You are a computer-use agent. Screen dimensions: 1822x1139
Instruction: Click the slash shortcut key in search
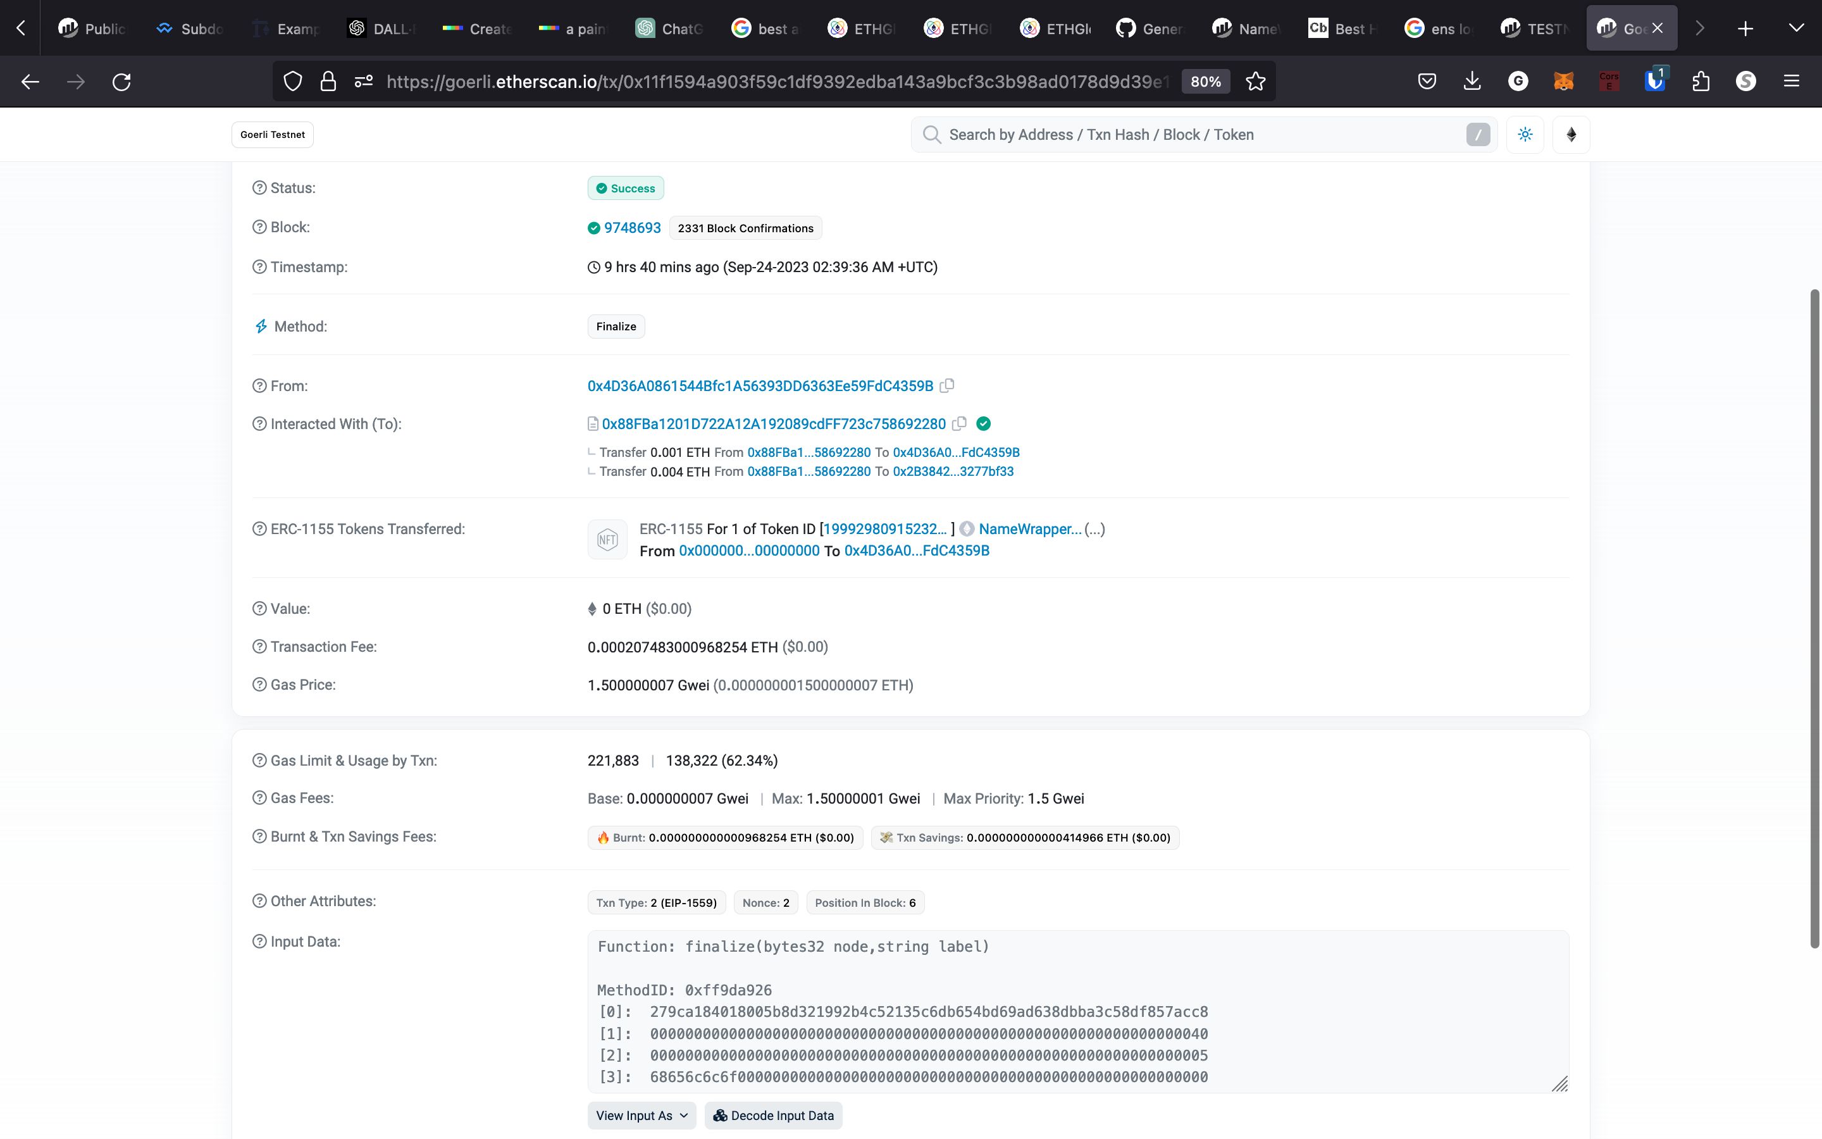coord(1478,135)
